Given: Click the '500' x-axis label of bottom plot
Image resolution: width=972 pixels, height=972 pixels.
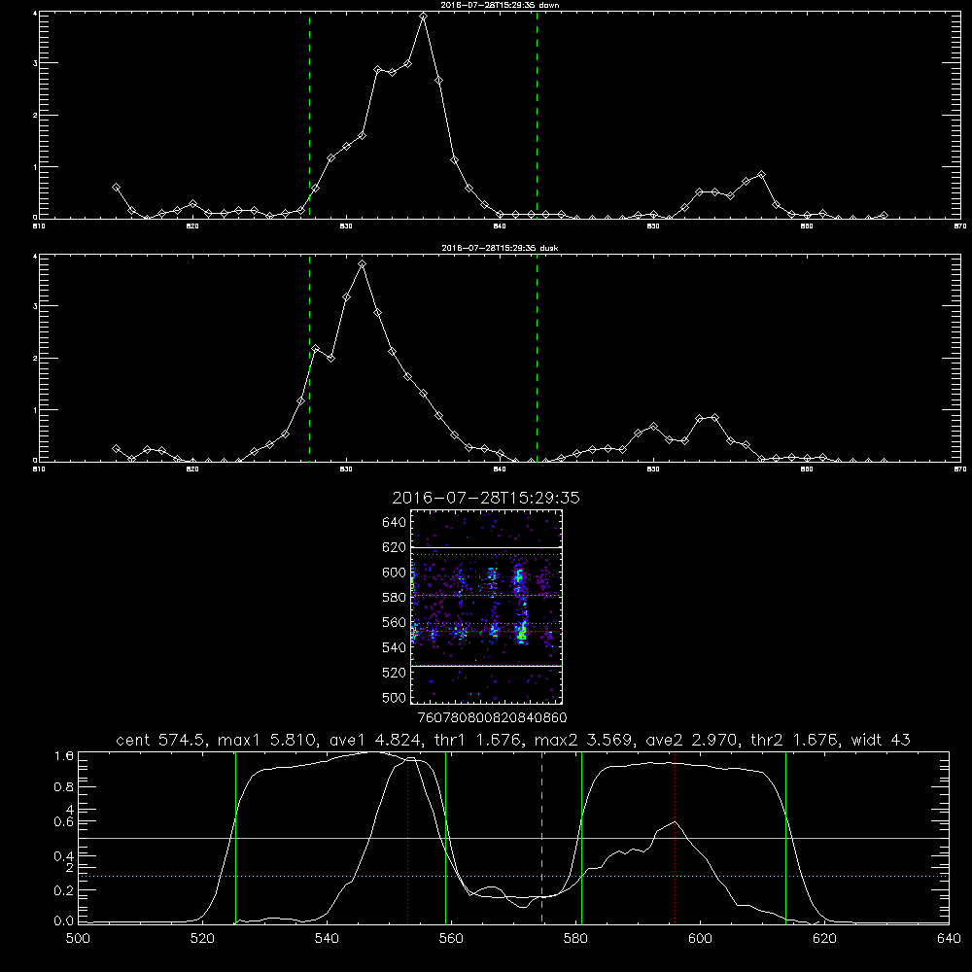Looking at the screenshot, I should pos(78,939).
